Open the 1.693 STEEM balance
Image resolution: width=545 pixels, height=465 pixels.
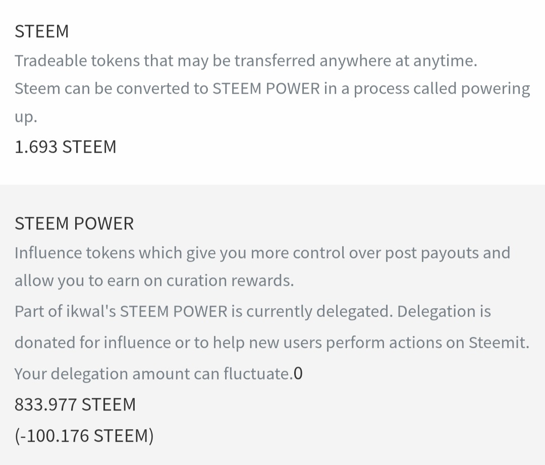tap(65, 147)
